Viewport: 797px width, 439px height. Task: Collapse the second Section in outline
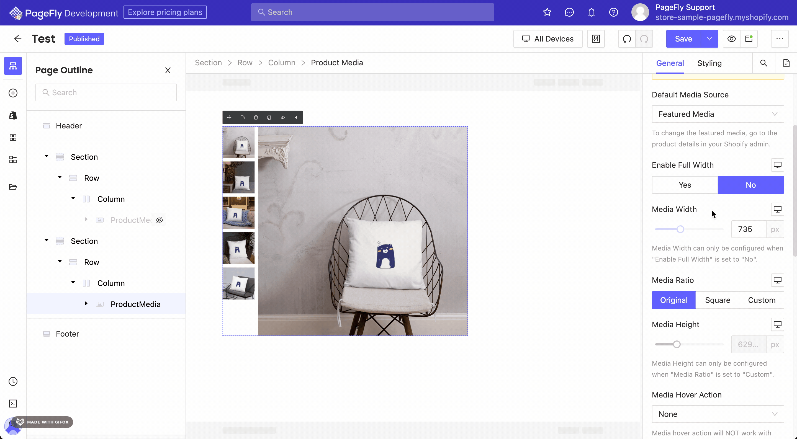tap(47, 241)
